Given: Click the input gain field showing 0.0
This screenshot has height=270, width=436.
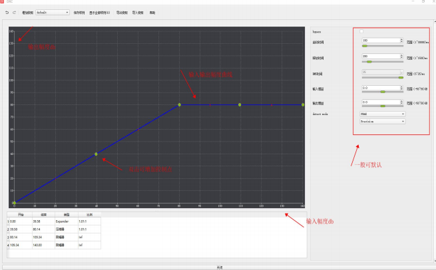Looking at the screenshot, I should [x=381, y=88].
